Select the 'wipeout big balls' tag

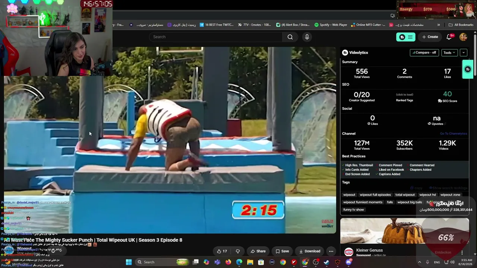[410, 202]
